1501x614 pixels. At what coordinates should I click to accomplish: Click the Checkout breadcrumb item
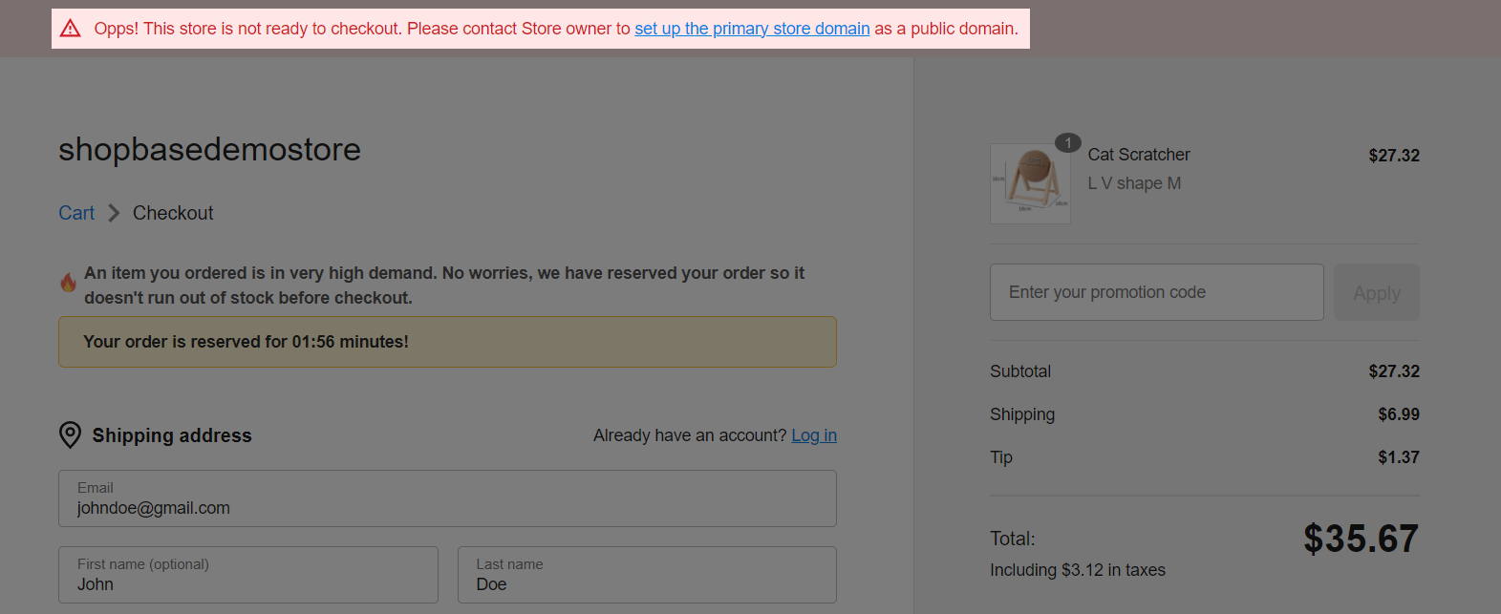(173, 213)
